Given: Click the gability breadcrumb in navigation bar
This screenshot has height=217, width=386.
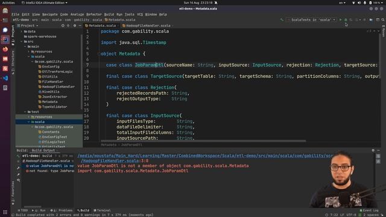Looking at the screenshot, I should [81, 20].
